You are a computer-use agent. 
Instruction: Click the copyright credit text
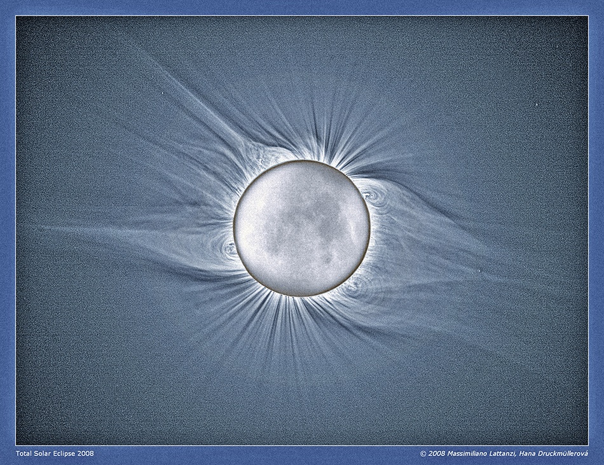tap(504, 454)
